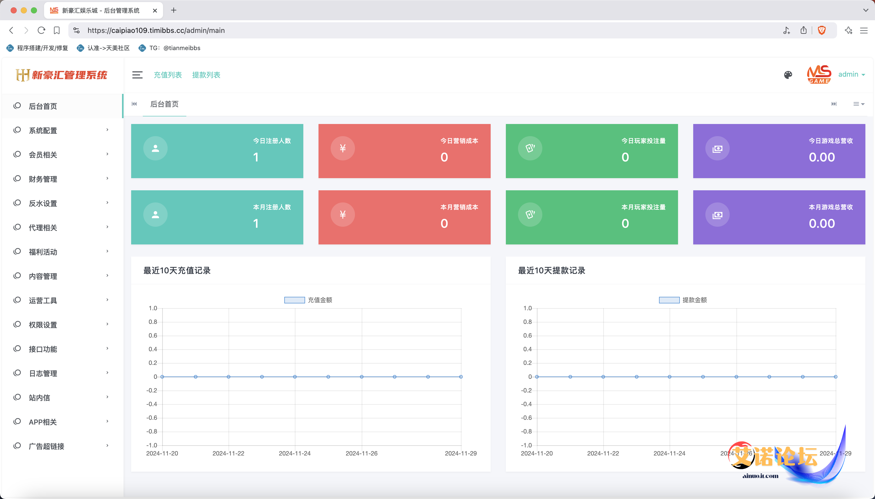Open the browser hamburger menu
The image size is (875, 499).
point(864,31)
